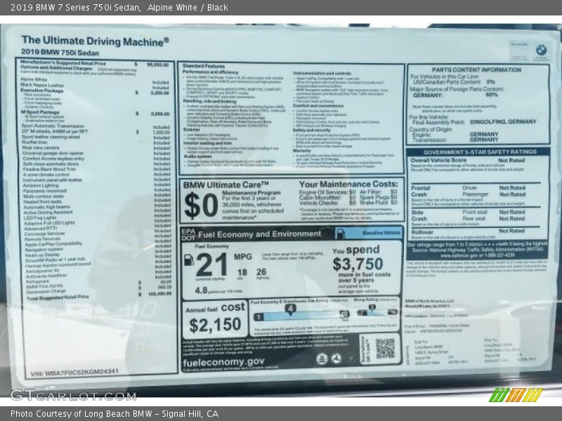Click the EPA seal beside fueleconomy.gov

pyautogui.click(x=322, y=359)
